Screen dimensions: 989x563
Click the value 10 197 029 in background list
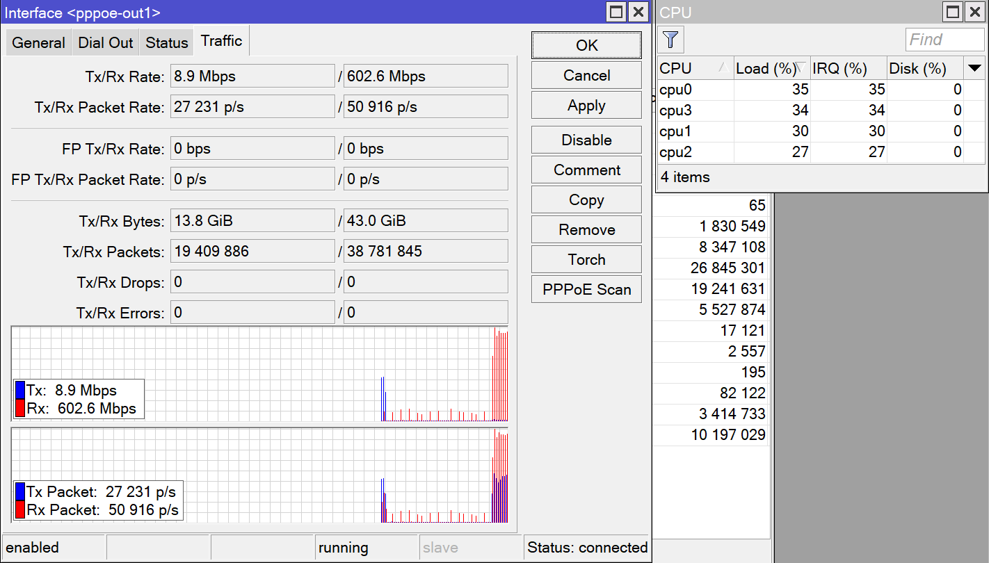pos(728,434)
